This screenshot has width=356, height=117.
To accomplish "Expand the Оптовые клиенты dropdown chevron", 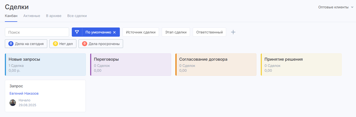I will click(352, 7).
